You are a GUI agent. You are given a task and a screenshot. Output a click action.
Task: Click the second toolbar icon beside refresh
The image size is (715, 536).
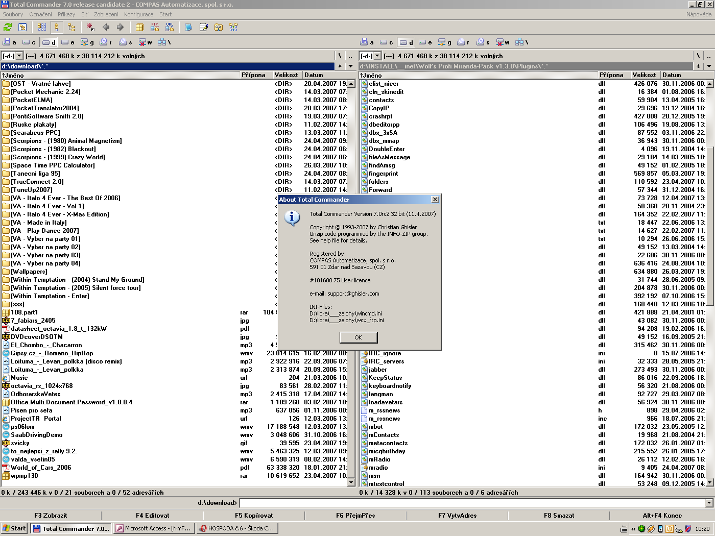point(22,27)
